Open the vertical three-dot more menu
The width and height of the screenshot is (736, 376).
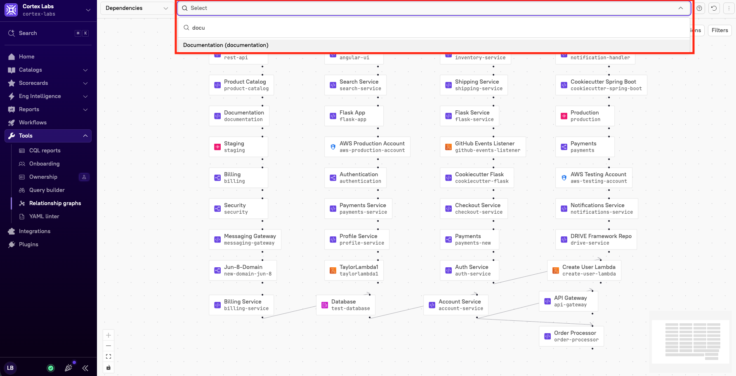point(729,8)
